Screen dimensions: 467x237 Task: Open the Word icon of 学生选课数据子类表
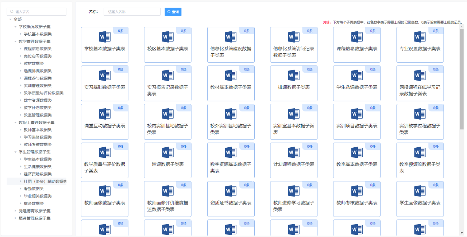point(357,75)
